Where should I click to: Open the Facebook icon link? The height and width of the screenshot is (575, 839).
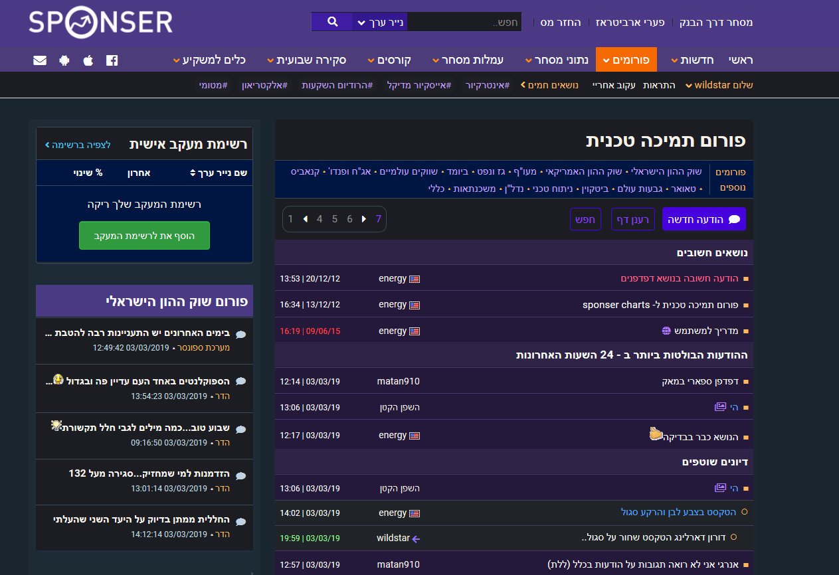(x=112, y=60)
